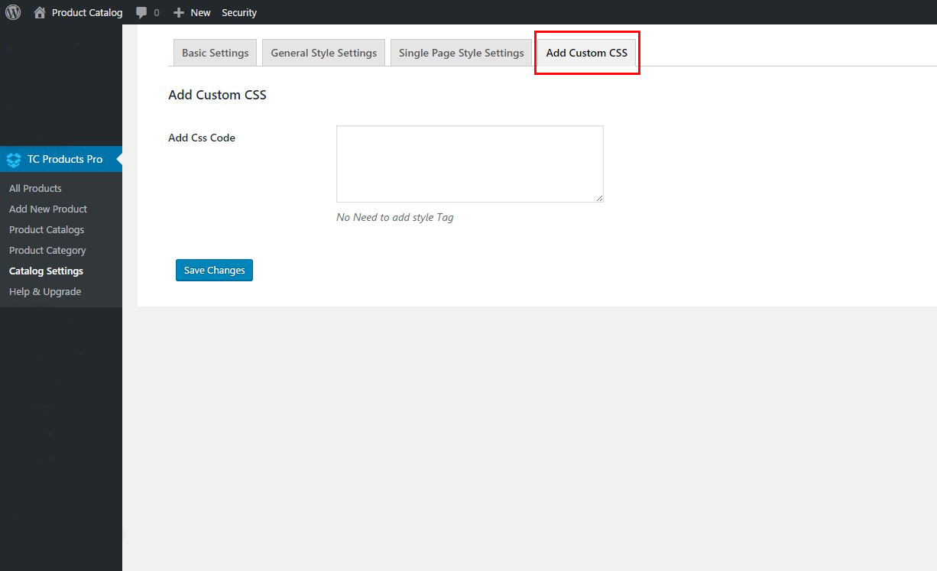Click the Add Css Code label
Image resolution: width=937 pixels, height=571 pixels.
pyautogui.click(x=202, y=138)
